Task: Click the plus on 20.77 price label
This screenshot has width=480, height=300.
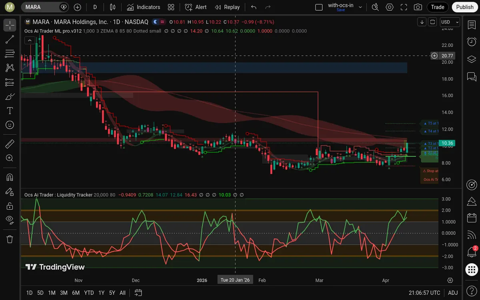Action: [x=434, y=56]
